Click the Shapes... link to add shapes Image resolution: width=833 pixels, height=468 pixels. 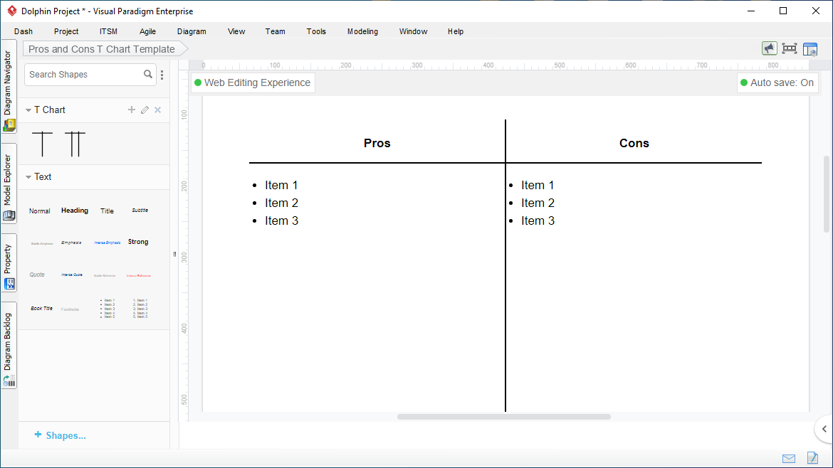pos(60,435)
